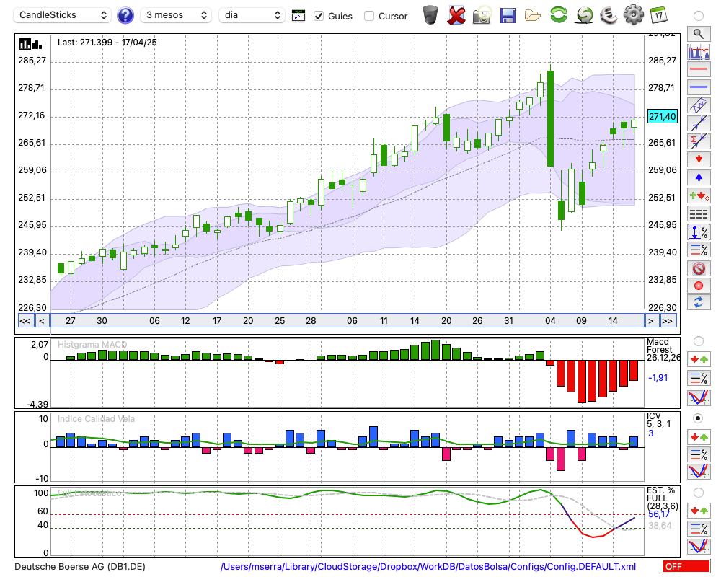Click the red circle record icon
This screenshot has width=721, height=577.
pos(699,286)
